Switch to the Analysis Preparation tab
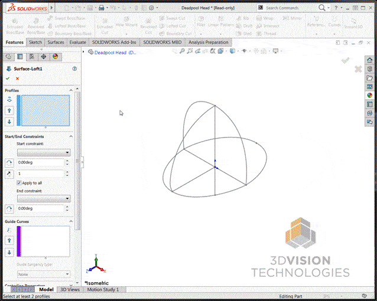The width and height of the screenshot is (377, 301). [x=208, y=42]
